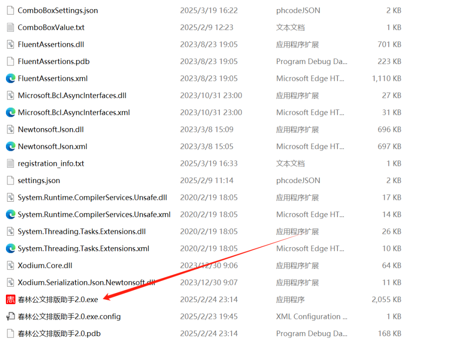Click the Newtonsoft.Json.dll file icon

pyautogui.click(x=11, y=129)
